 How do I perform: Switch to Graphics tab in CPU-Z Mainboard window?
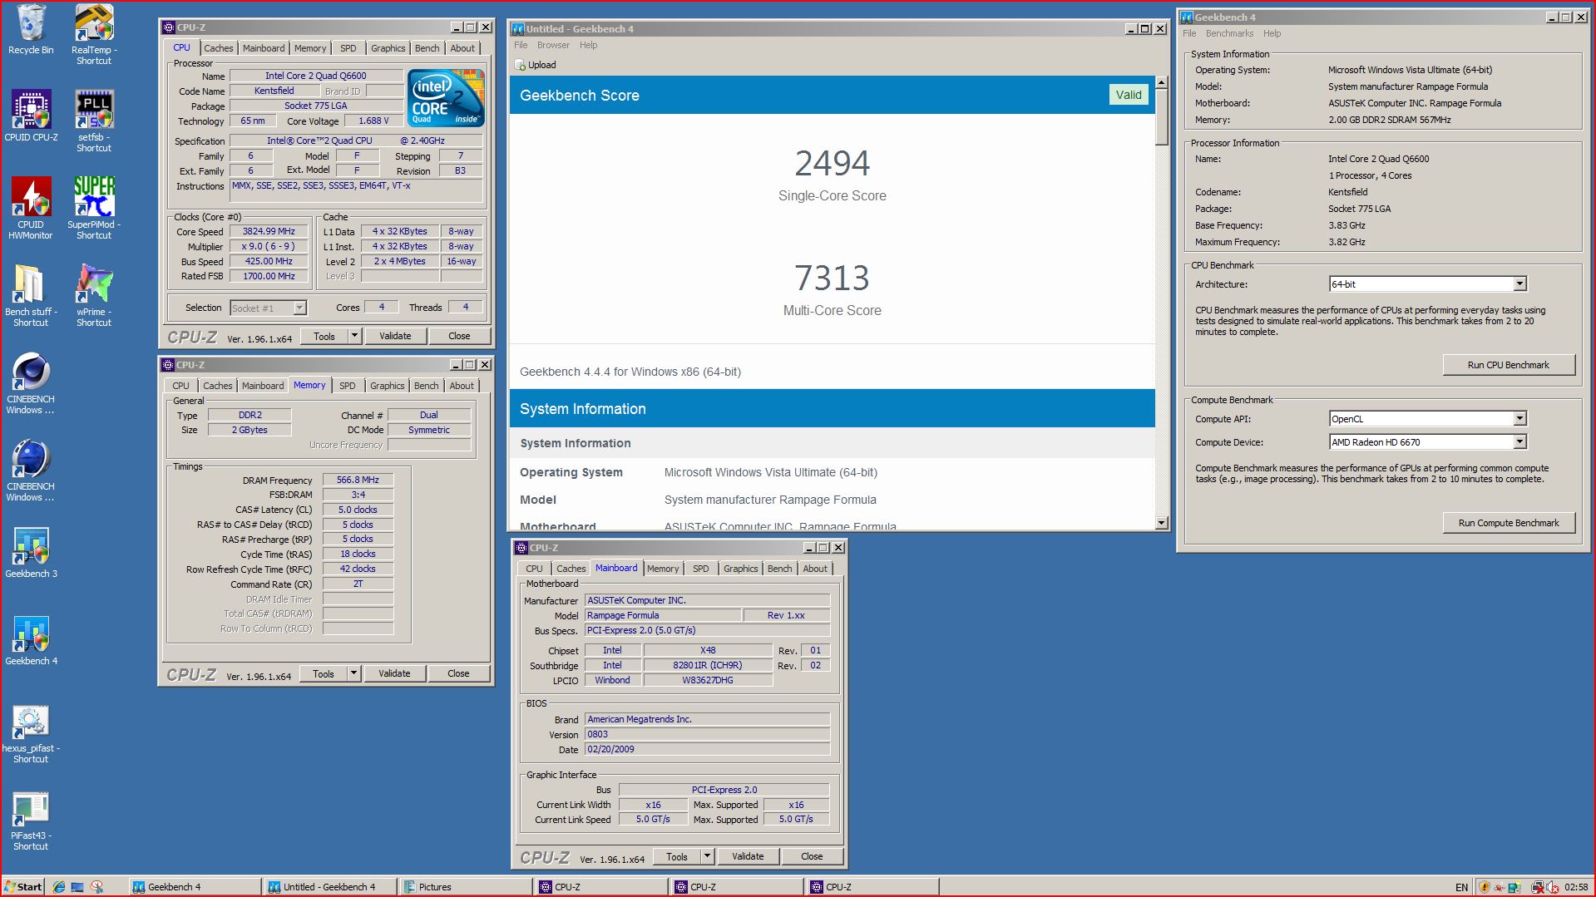[x=740, y=569]
